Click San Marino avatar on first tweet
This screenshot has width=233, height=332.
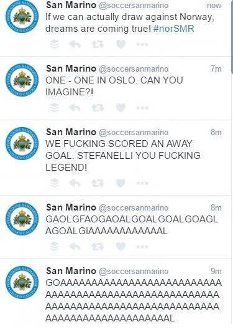22,17
